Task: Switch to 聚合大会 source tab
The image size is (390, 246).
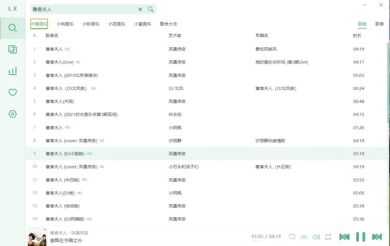Action: [169, 24]
